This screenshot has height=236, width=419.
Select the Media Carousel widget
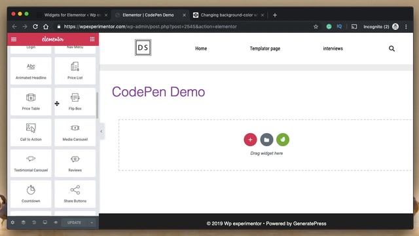75,132
